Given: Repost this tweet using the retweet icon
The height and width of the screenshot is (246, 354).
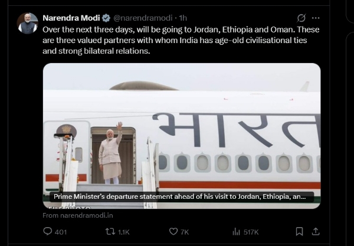Looking at the screenshot, I should click(109, 231).
